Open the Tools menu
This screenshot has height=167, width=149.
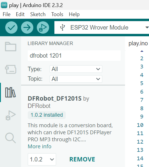point(57,14)
